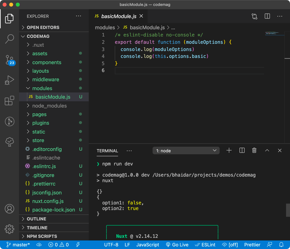290x249 pixels.
Task: Start Go Live server
Action: click(x=177, y=245)
